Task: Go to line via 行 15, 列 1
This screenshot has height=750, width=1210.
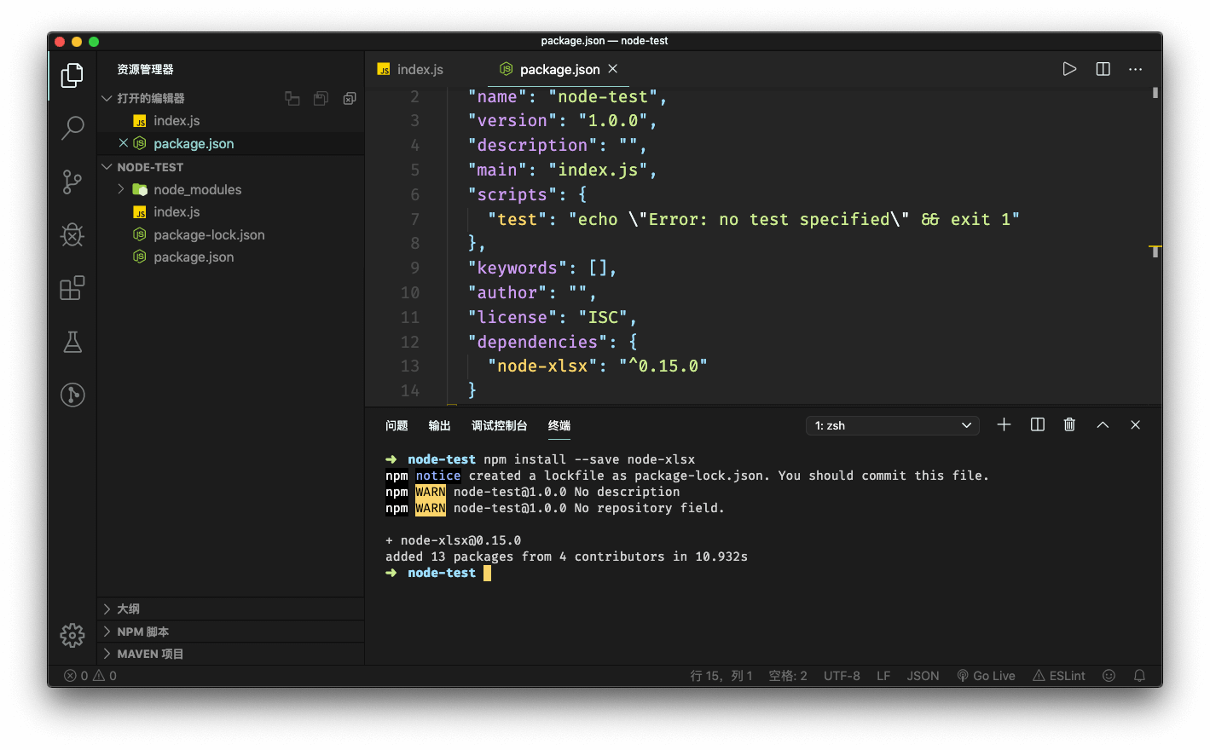Action: coord(721,675)
